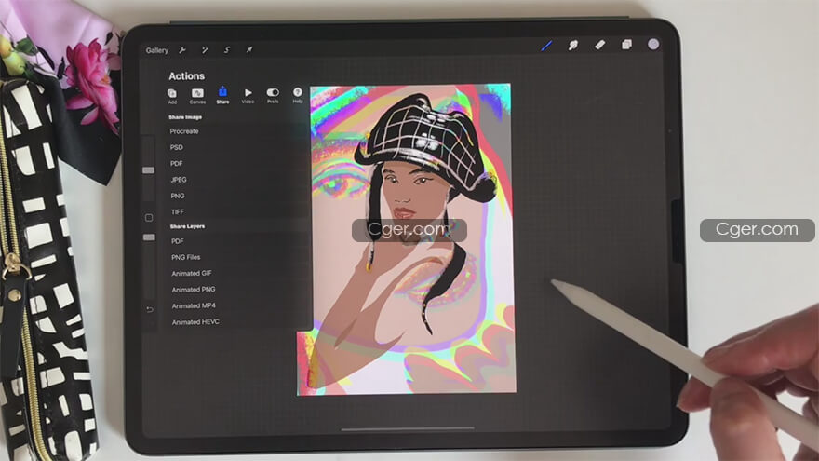Open the Gallery view
Screen dimensions: 819x461
click(156, 50)
